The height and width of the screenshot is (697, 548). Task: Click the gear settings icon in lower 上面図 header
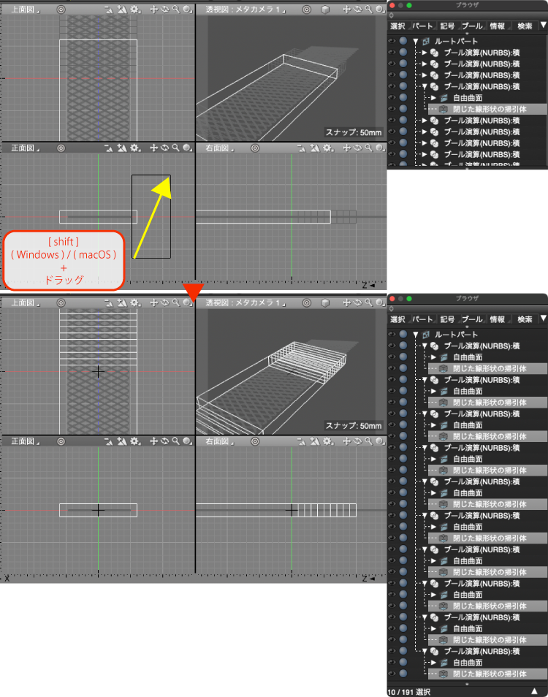(x=134, y=303)
